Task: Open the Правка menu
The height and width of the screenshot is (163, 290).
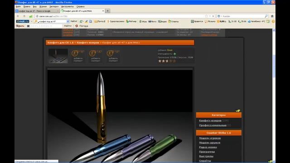Action: tap(27, 6)
